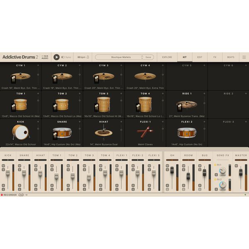Solo the FX 2 send

coord(216,189)
